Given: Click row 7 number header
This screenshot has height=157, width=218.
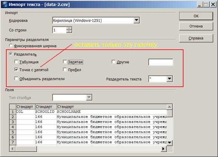Looking at the screenshot, I should coord(13,142).
